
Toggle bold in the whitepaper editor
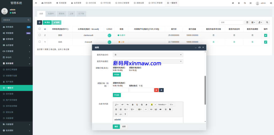pos(133,104)
